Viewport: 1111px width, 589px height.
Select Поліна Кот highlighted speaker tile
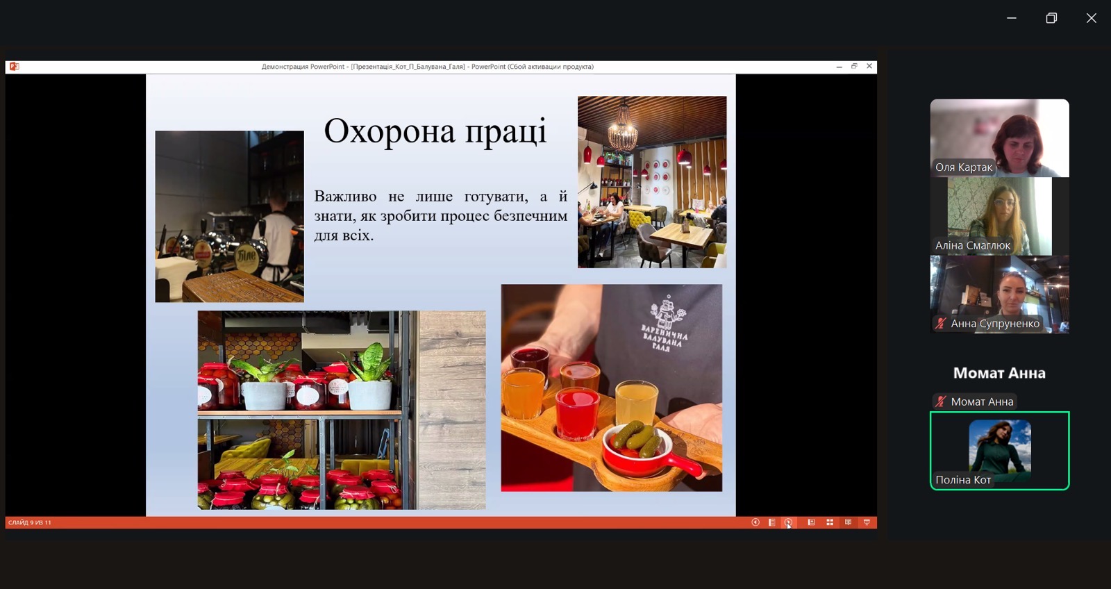(x=999, y=450)
